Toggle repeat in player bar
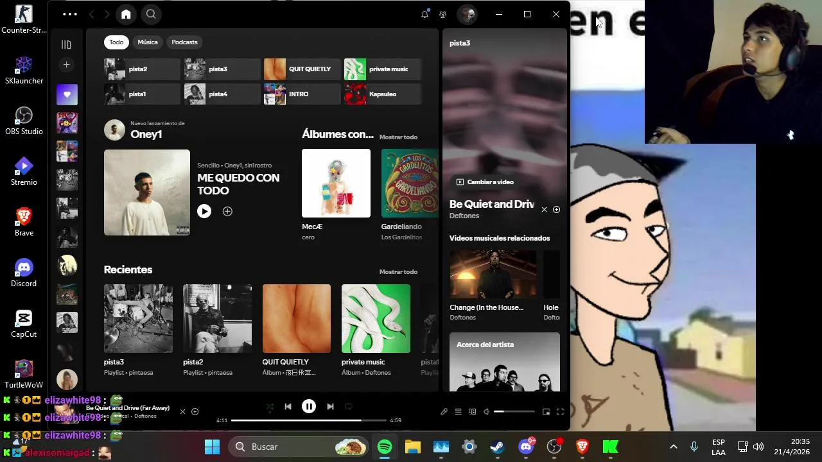This screenshot has height=462, width=822. [x=349, y=407]
